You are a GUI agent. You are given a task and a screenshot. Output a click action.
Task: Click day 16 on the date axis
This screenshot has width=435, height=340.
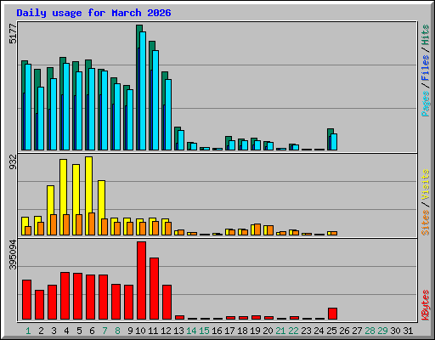coord(217,331)
